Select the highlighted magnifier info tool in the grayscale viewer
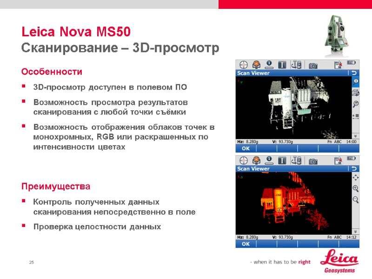 click(355, 82)
